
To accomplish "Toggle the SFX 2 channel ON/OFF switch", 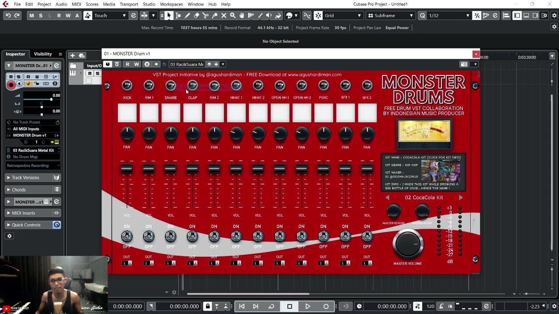I will [367, 236].
